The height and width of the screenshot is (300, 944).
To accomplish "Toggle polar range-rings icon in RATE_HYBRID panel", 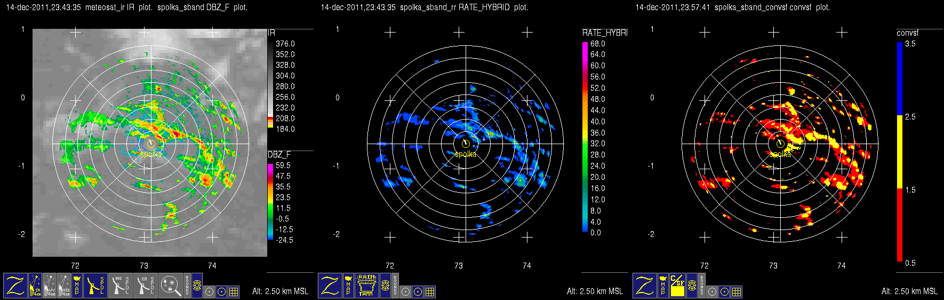I will click(x=385, y=286).
